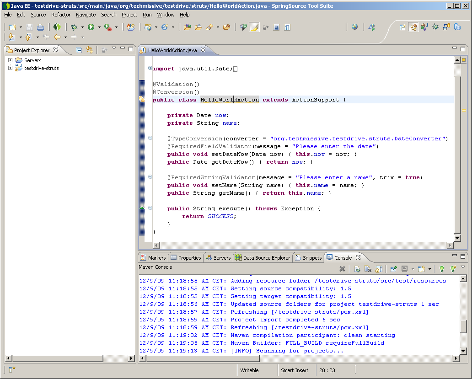Image resolution: width=472 pixels, height=379 pixels.
Task: Open Back history dropdown arrow
Action: click(x=65, y=37)
